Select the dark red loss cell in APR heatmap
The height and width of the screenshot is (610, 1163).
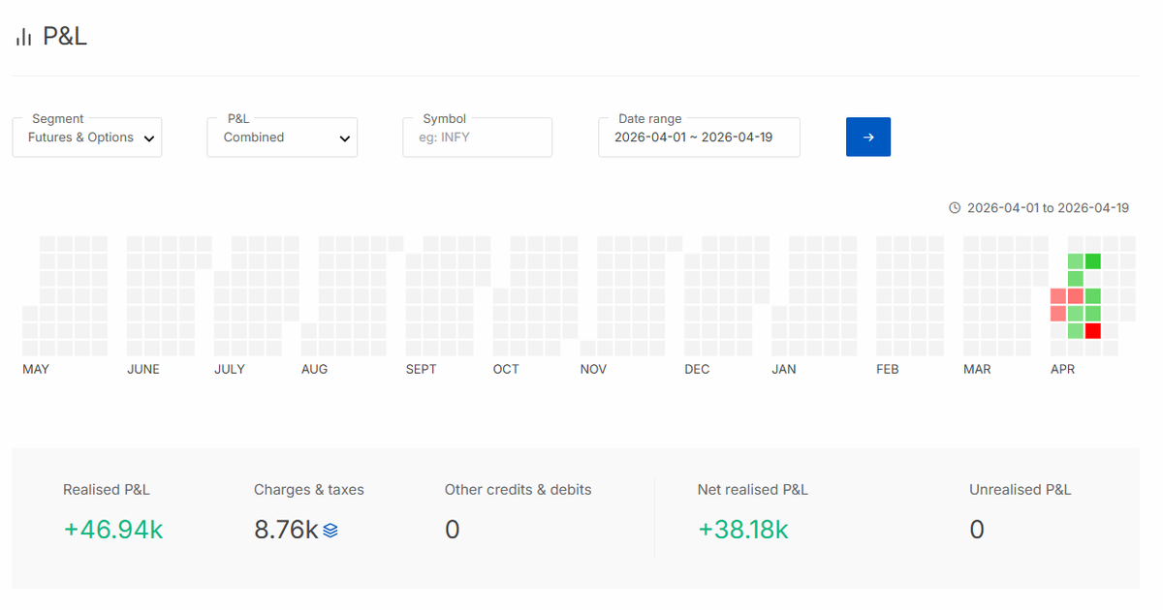pos(1093,330)
